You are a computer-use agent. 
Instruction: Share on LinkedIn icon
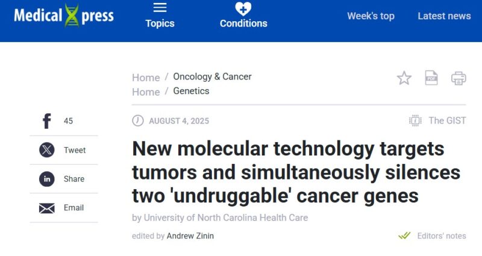click(47, 179)
